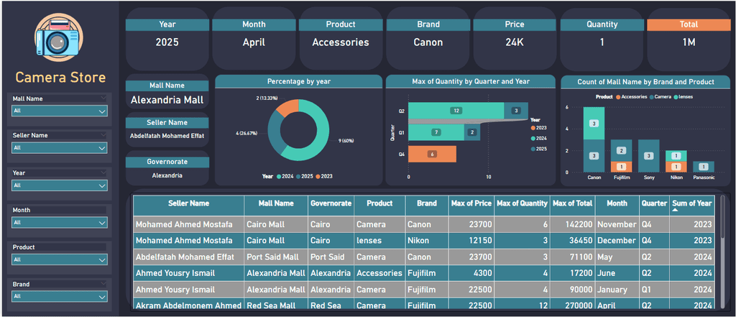Select the Port Said Mall table row
This screenshot has height=317, width=736.
(x=424, y=257)
